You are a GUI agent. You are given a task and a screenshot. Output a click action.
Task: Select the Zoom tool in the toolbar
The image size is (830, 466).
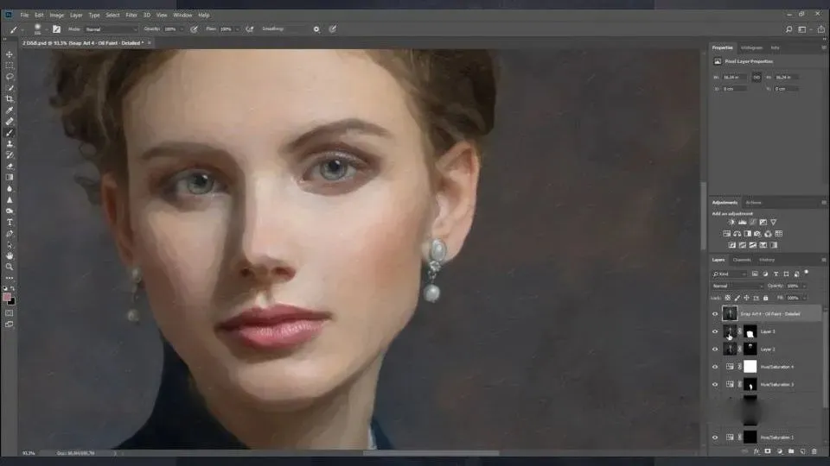[10, 267]
